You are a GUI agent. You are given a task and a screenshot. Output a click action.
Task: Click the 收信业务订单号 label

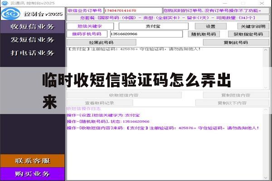(85, 10)
